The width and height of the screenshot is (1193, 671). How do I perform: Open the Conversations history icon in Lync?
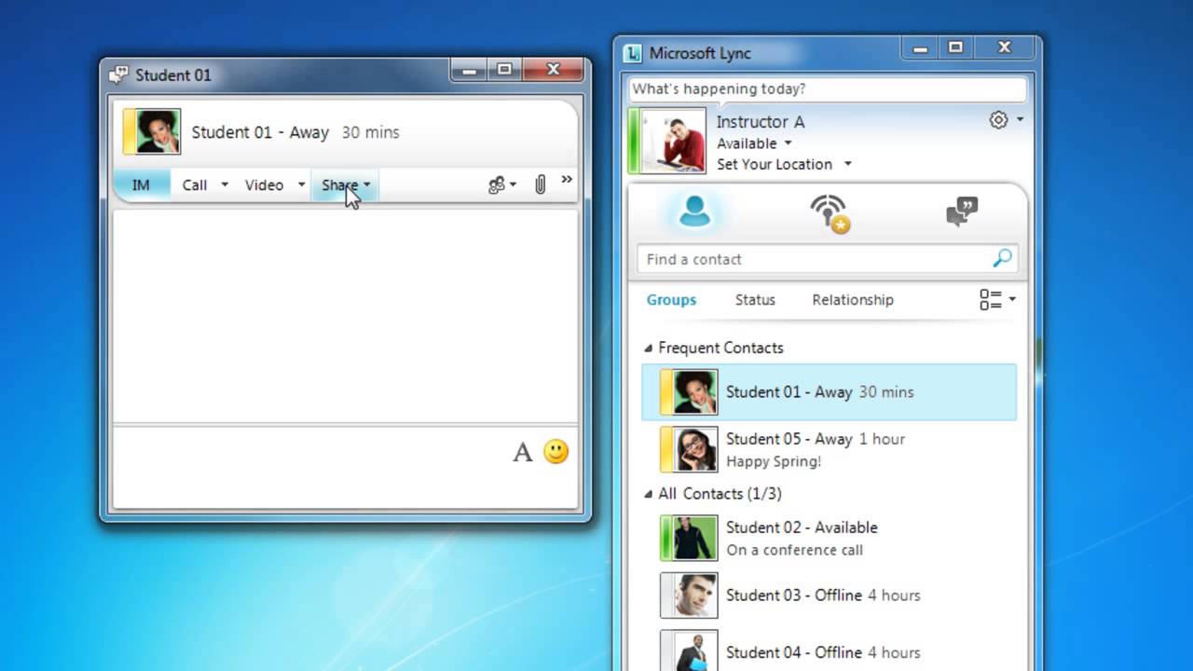point(962,212)
